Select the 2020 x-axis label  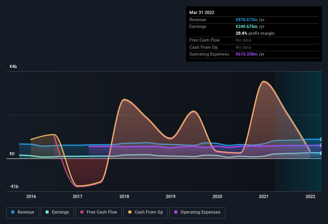pos(217,196)
